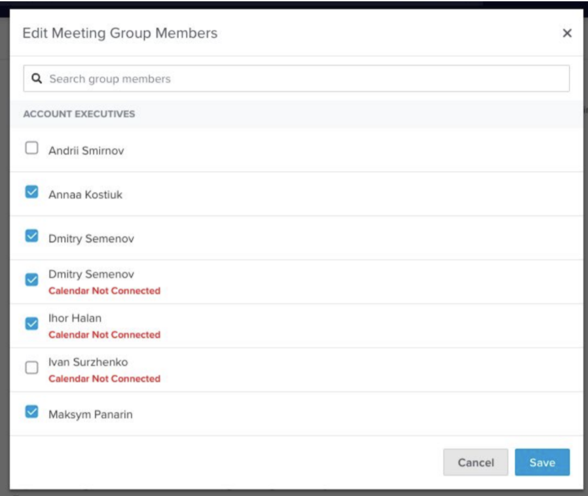Image resolution: width=588 pixels, height=496 pixels.
Task: Select the Annaa Kostiuk name text
Action: click(x=85, y=194)
